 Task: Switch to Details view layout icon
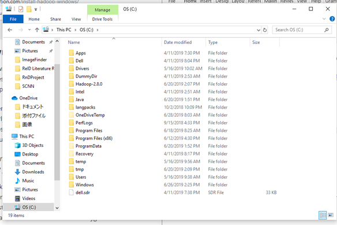coord(323,215)
